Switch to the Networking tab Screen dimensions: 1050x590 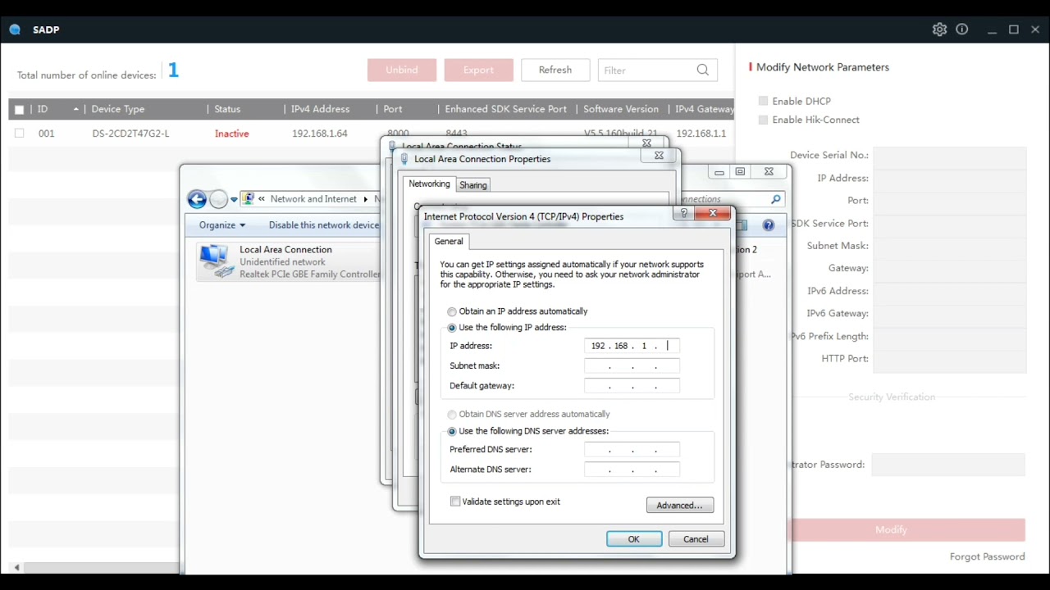429,184
